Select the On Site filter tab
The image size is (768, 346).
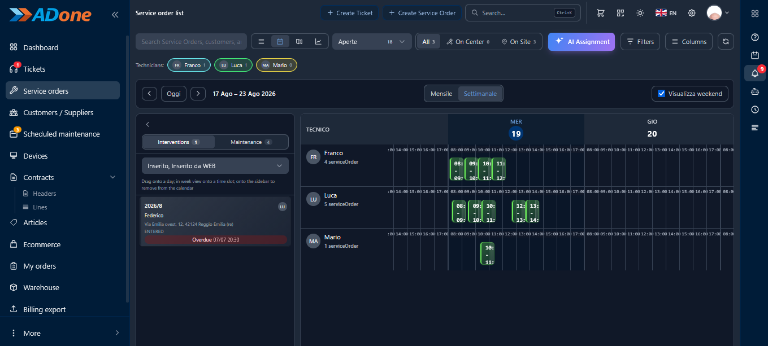(519, 42)
